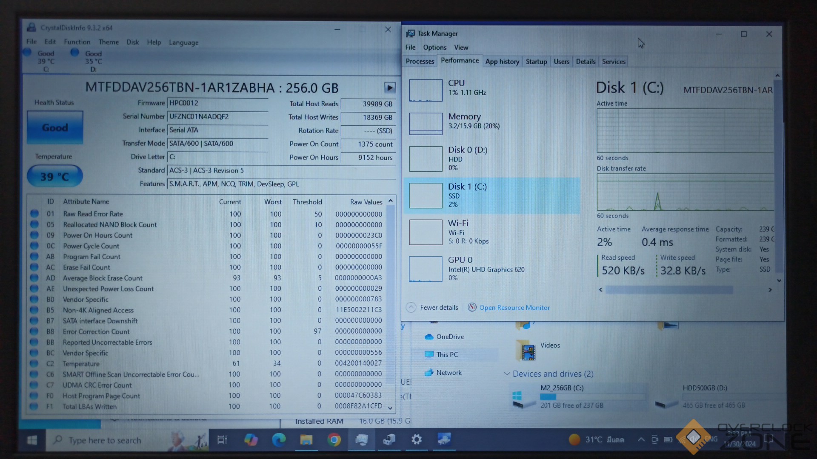Show hidden system tray icons chevron
Viewport: 817px width, 459px height.
tap(641, 440)
